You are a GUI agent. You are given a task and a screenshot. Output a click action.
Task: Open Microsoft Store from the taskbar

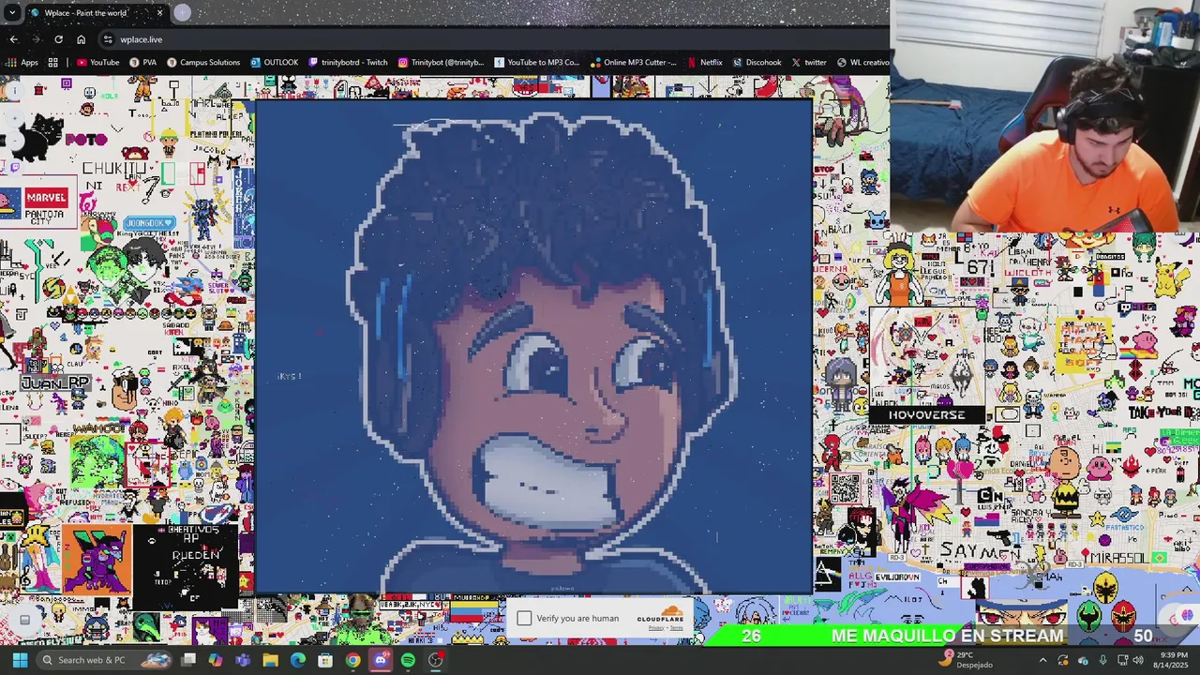click(x=325, y=660)
